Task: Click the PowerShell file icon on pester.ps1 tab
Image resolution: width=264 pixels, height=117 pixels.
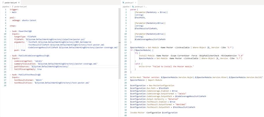Action: click(x=123, y=3)
